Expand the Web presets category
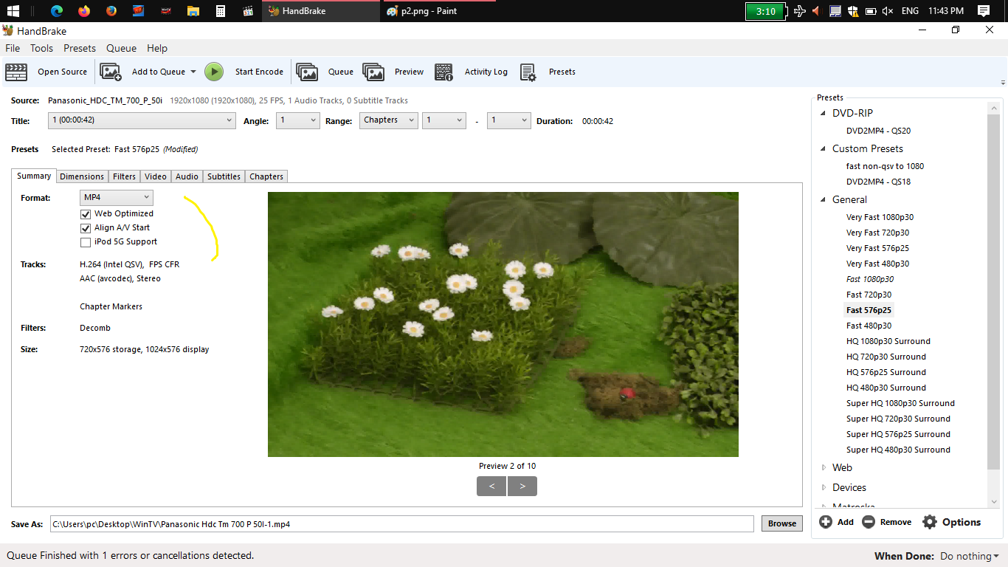 click(x=824, y=467)
